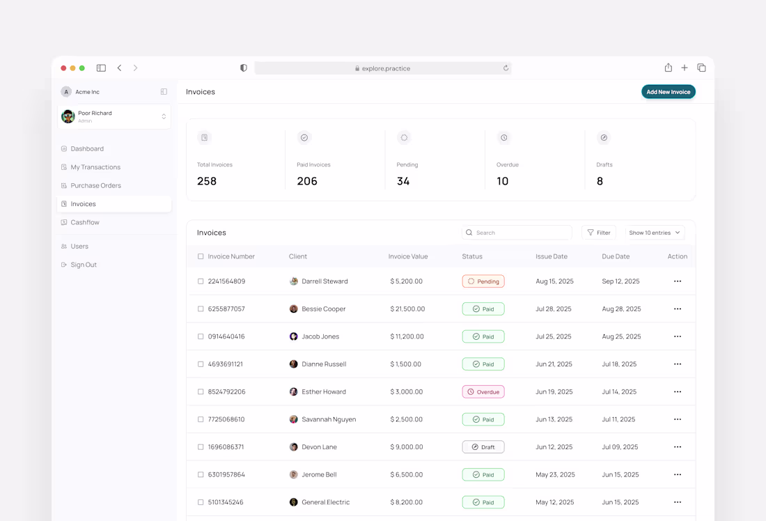Check invoice 6255877057 checkbox

coord(201,309)
